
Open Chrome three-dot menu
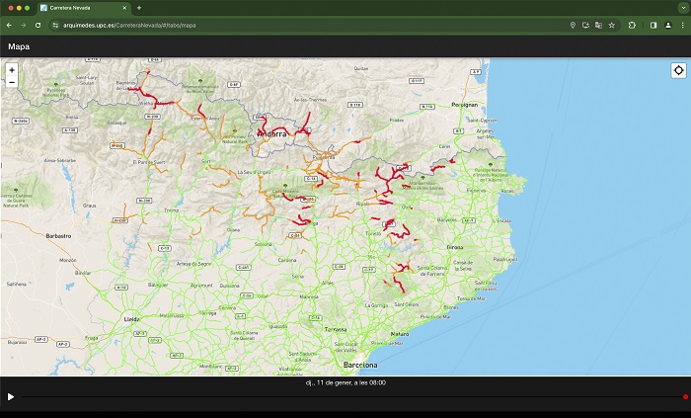tap(681, 25)
